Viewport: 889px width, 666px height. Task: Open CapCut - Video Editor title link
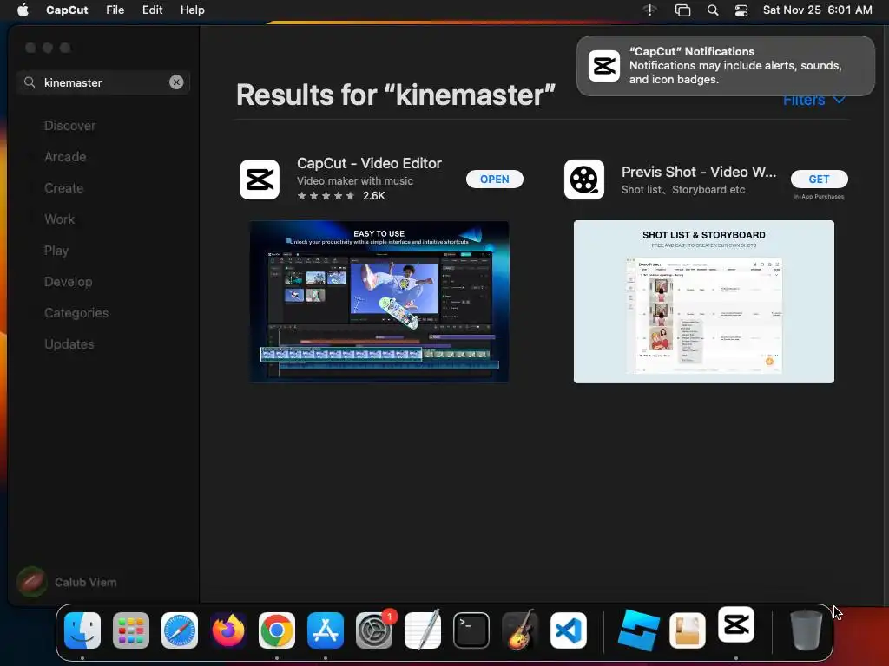pyautogui.click(x=369, y=163)
